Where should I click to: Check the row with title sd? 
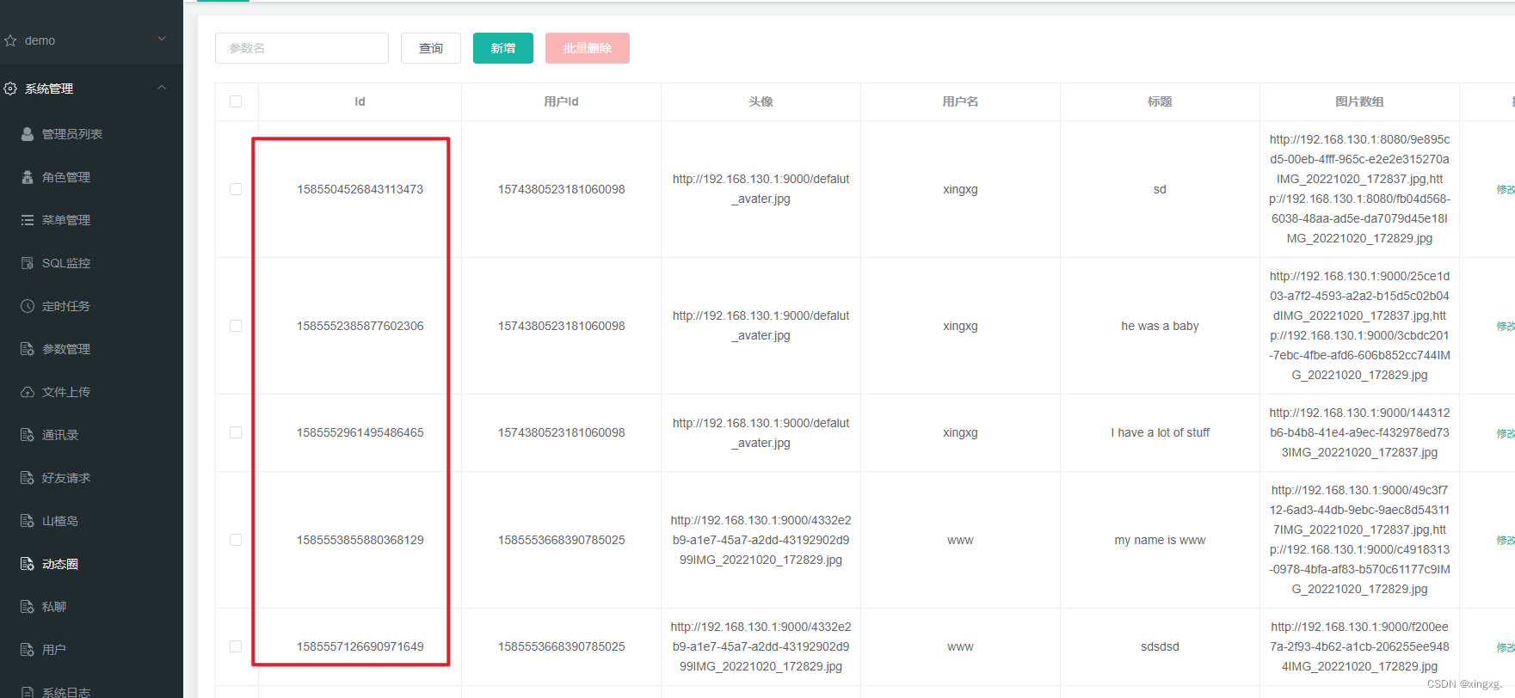pyautogui.click(x=236, y=189)
